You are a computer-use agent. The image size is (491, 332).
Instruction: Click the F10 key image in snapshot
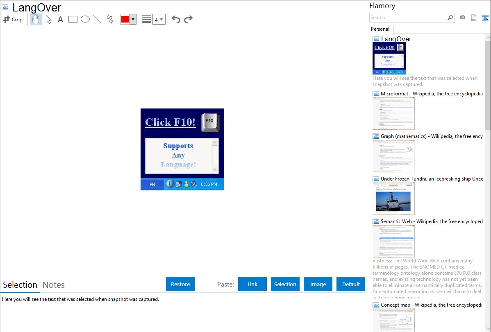[210, 122]
